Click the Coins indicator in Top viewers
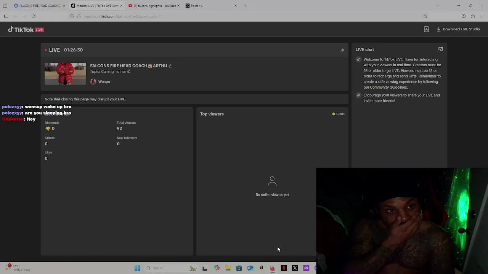 338,114
